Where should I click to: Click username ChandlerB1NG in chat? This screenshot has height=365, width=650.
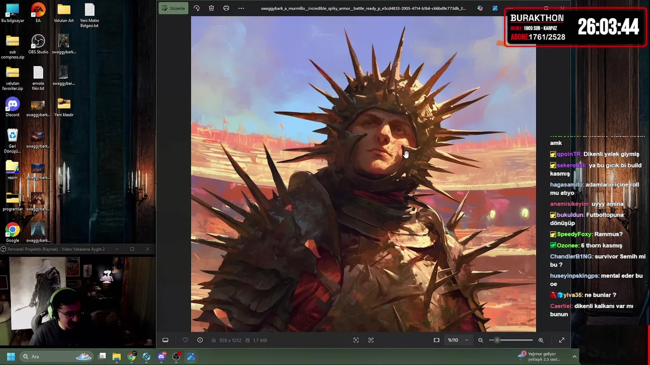(x=571, y=257)
